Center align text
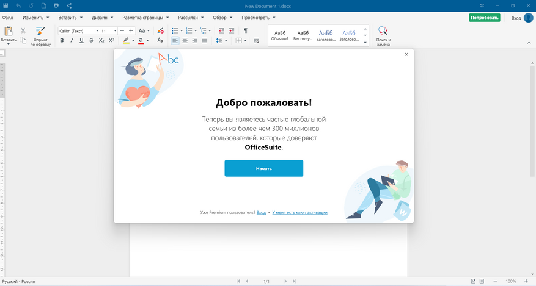 [185, 41]
